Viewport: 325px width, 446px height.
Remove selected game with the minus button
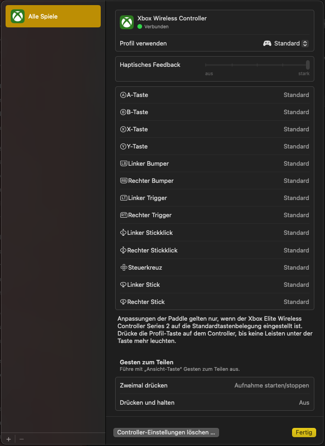21,439
